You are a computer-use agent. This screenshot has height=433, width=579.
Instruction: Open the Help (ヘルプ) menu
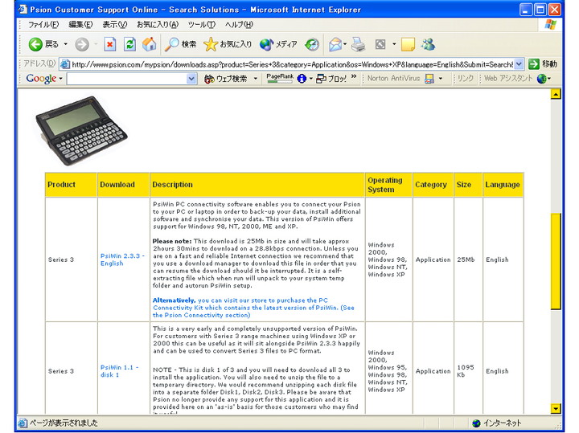coord(240,25)
